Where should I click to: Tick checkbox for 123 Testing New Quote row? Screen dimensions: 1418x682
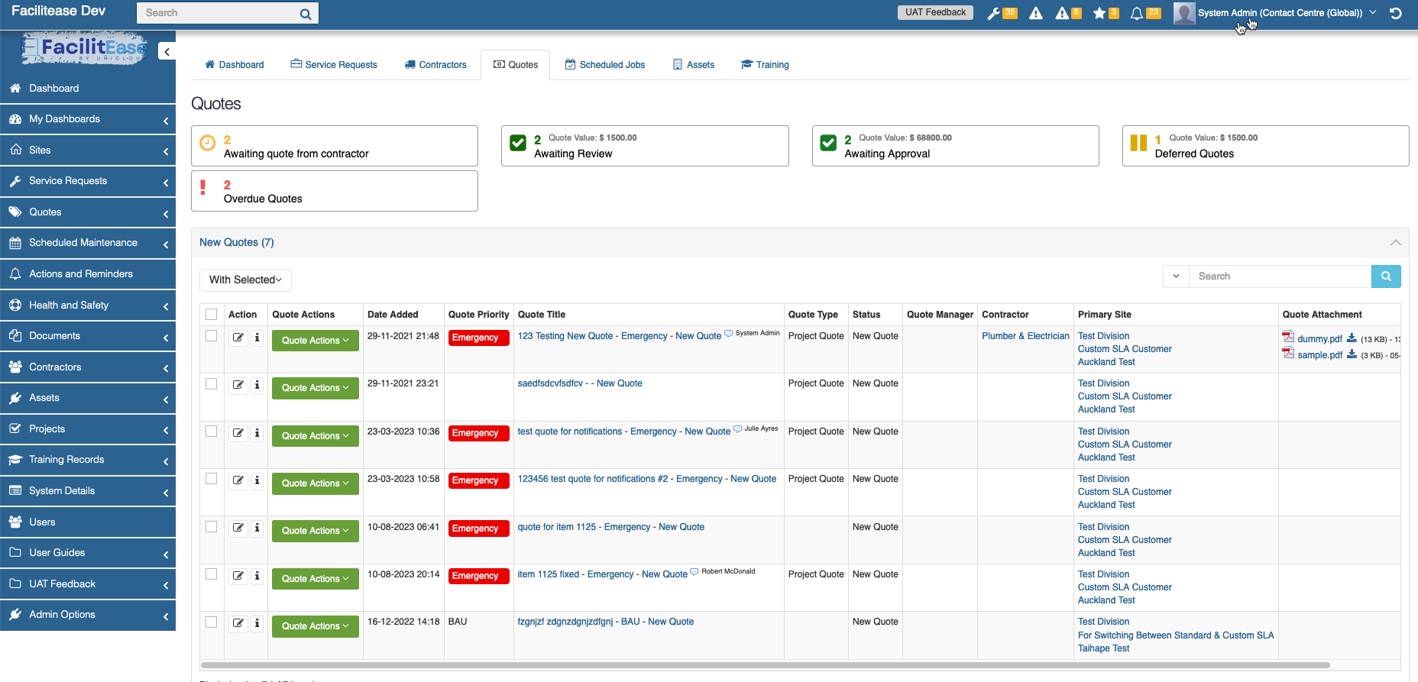click(212, 336)
